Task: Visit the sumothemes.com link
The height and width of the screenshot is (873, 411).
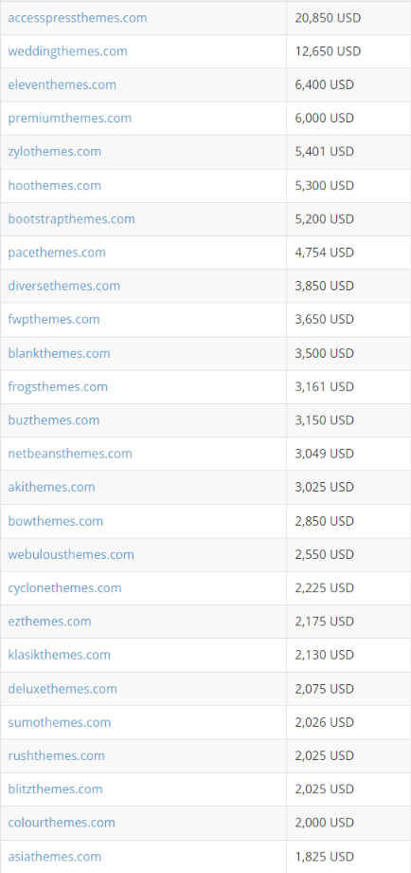Action: (60, 722)
